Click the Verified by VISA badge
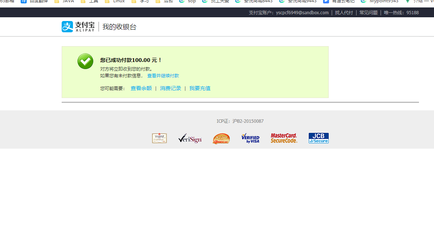This screenshot has width=434, height=241. tap(250, 138)
